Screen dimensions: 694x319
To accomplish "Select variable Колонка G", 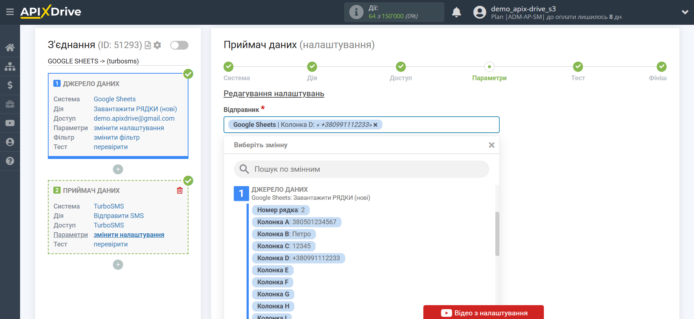I will (x=273, y=294).
